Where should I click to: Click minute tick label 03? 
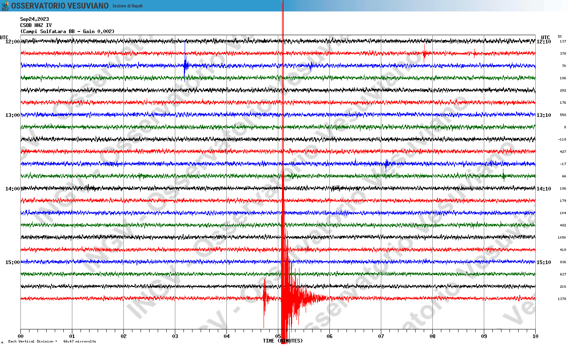175,336
